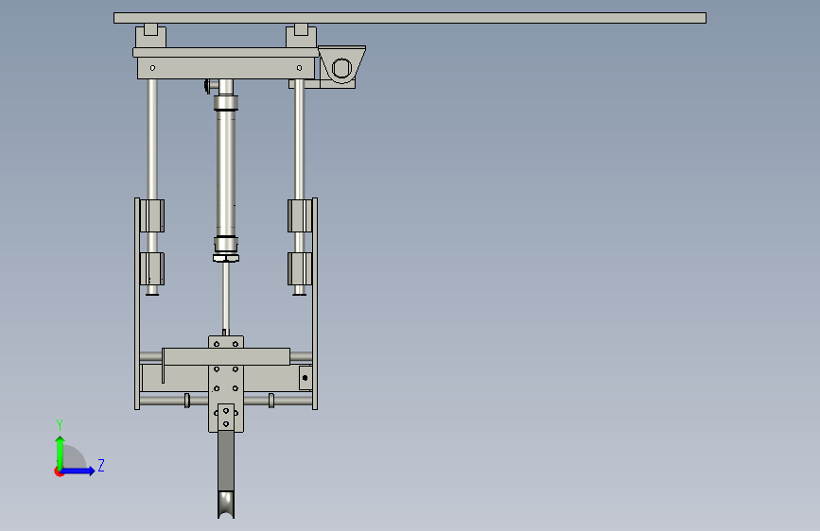Click the blue Z axis arrow of triad
The image size is (820, 531).
pos(79,471)
